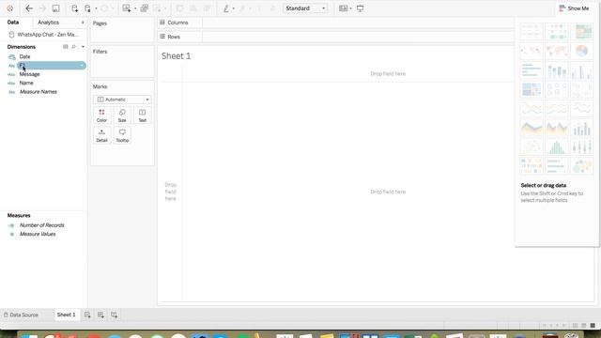Open the Highlight pen dropdown arrow

tap(234, 8)
